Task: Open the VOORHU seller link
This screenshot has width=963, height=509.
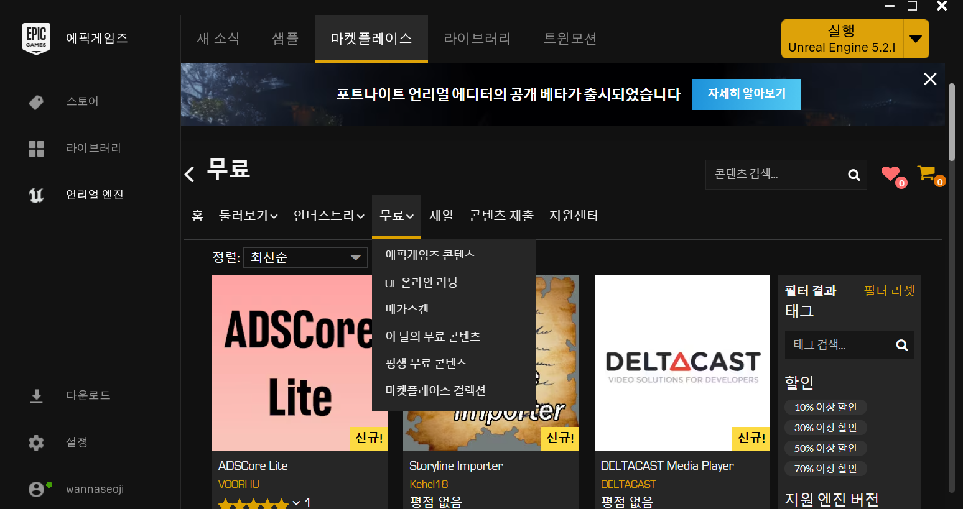Action: coord(239,484)
